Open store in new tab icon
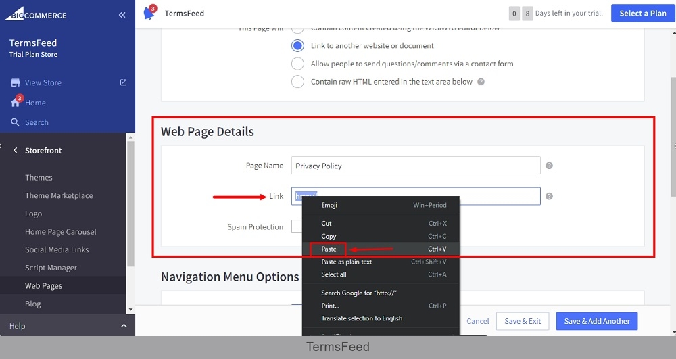The image size is (676, 359). pos(123,82)
